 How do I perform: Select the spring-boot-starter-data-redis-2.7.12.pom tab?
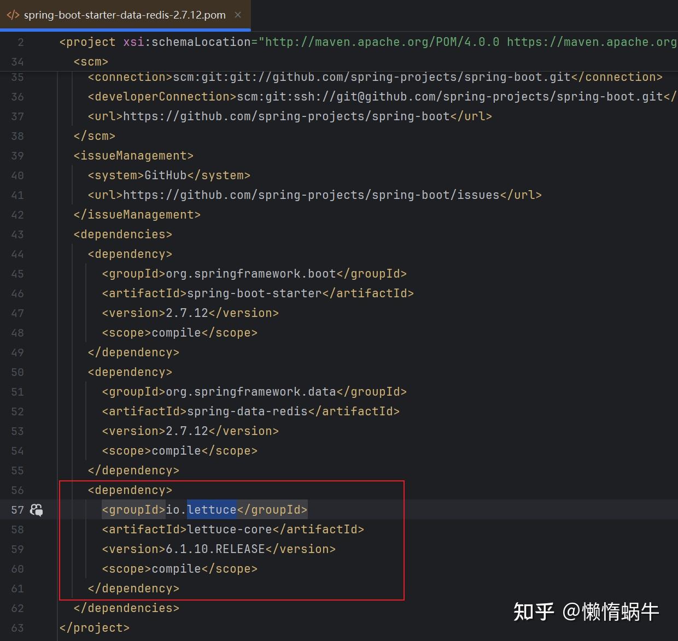(x=125, y=15)
